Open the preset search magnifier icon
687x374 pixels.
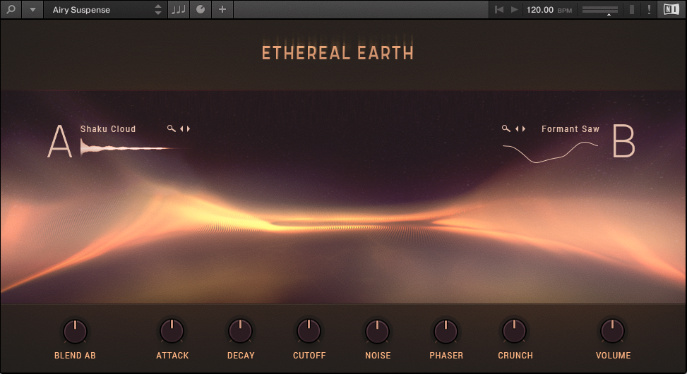(x=11, y=9)
